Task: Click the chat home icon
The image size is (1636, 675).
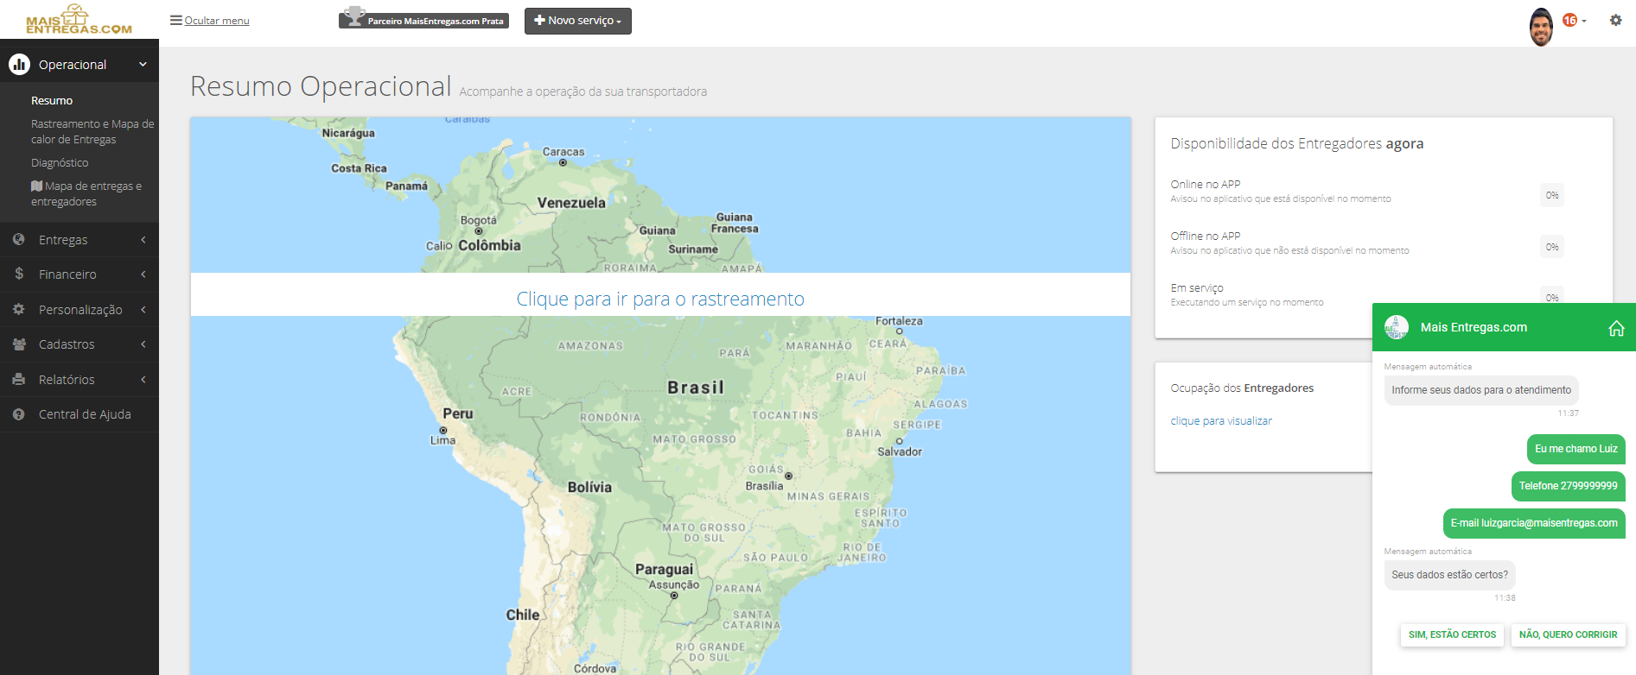Action: tap(1616, 328)
